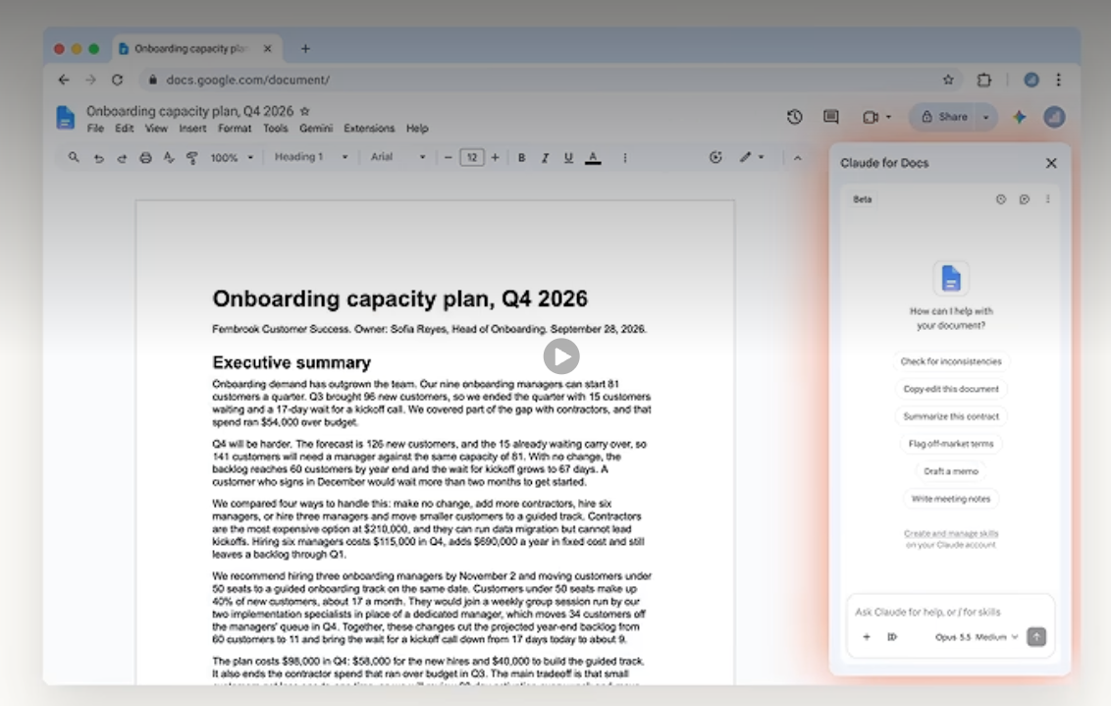The width and height of the screenshot is (1111, 706).
Task: Go back in the browser
Action: tap(64, 81)
